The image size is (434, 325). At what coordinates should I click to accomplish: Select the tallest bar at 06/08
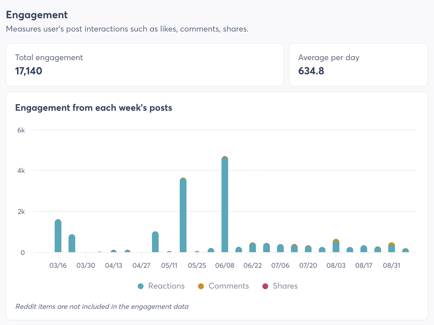[225, 204]
